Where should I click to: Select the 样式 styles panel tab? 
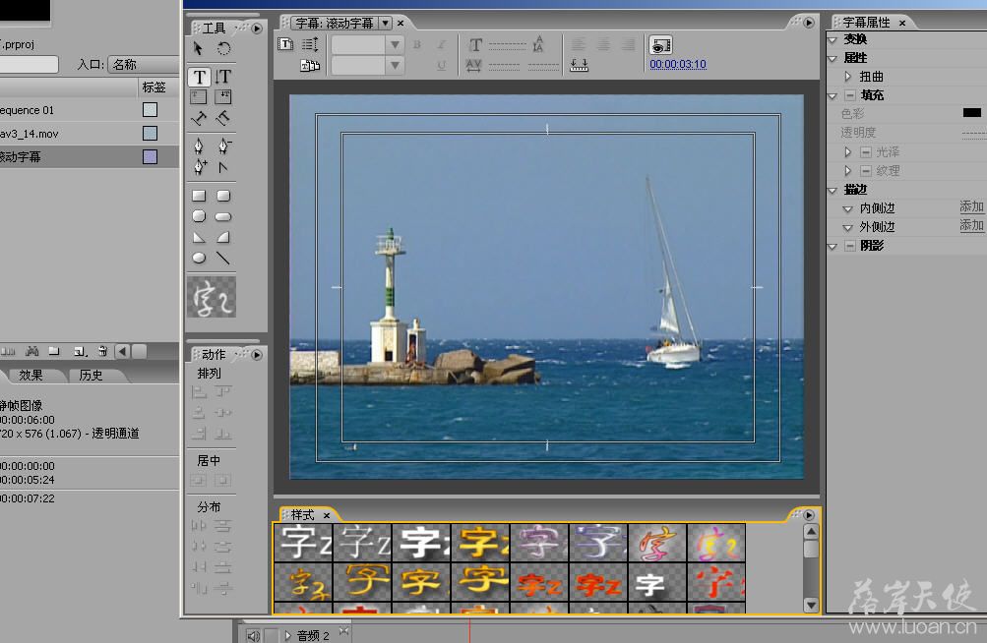[x=303, y=514]
